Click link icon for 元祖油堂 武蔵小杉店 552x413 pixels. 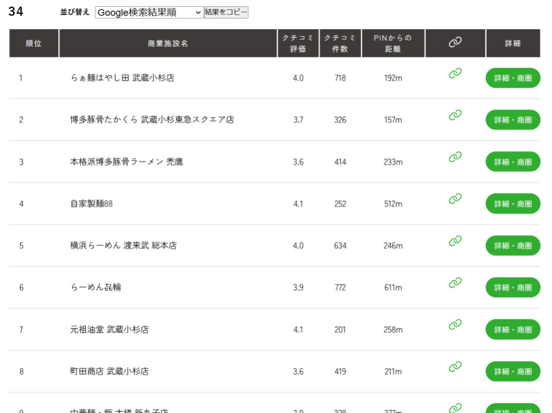455,325
